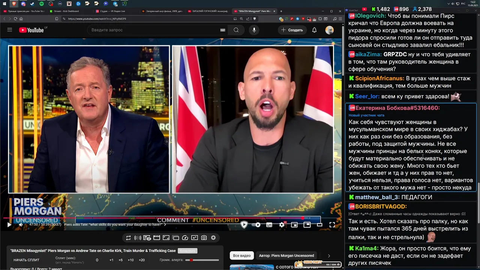Open YouTube notifications bell
The height and width of the screenshot is (270, 480).
314,30
